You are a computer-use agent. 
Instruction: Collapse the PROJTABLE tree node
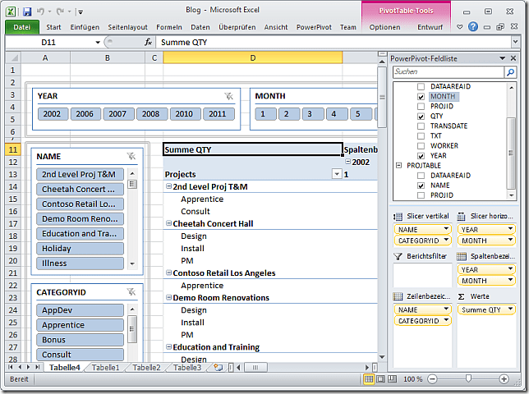pyautogui.click(x=398, y=166)
